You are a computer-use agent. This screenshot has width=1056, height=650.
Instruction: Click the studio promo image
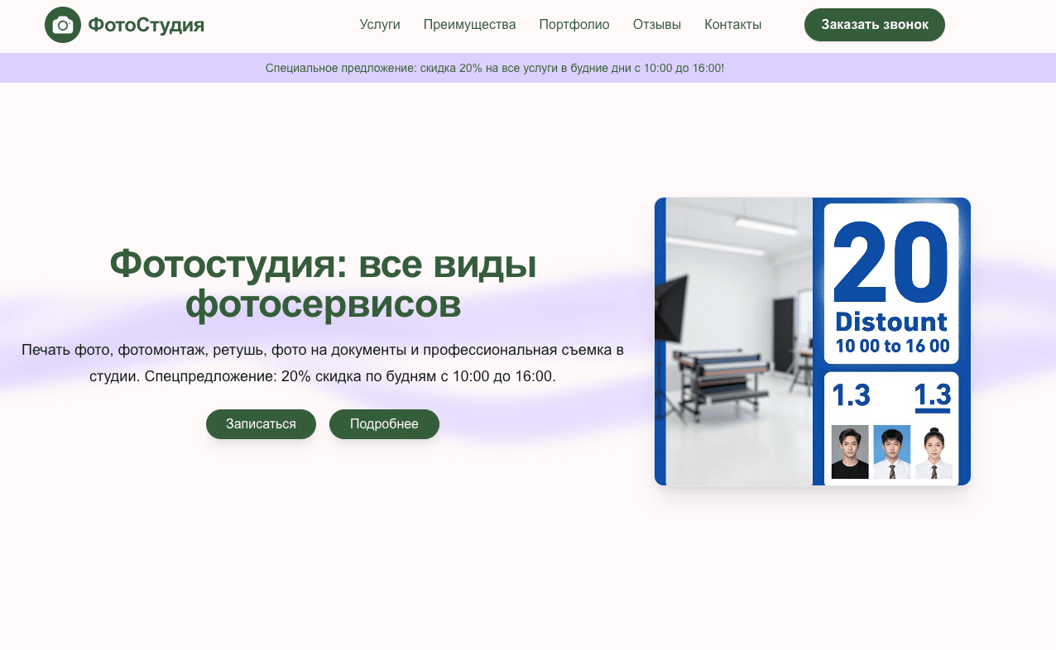click(813, 342)
